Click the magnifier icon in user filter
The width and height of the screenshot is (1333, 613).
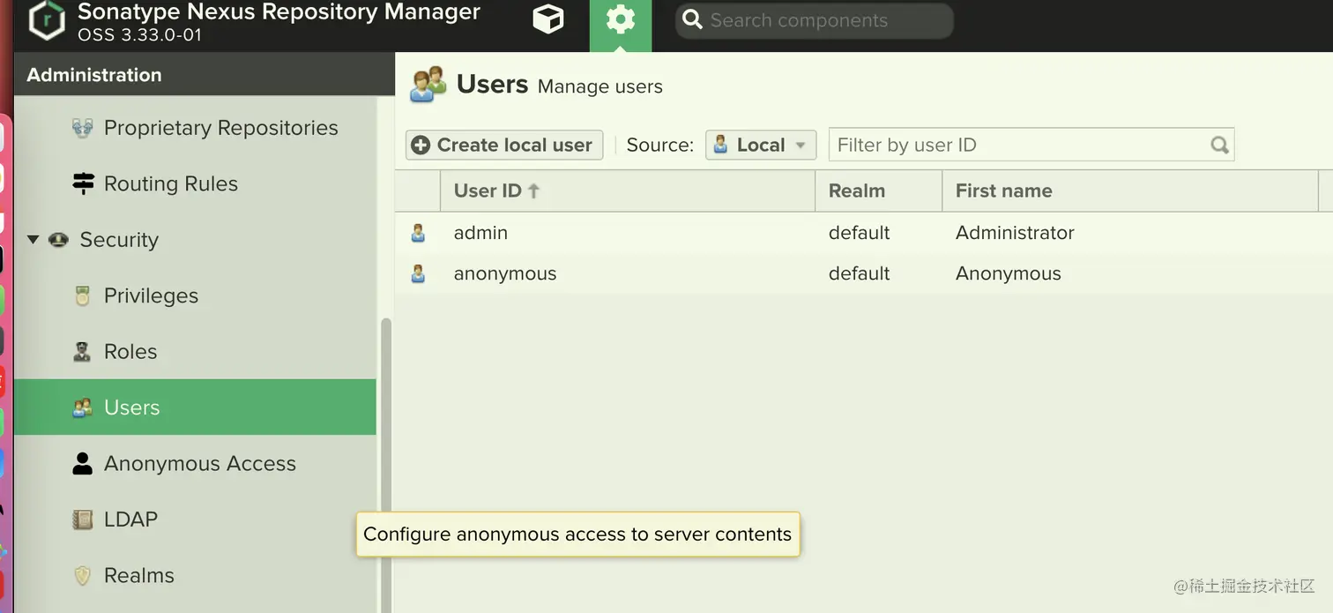coord(1219,146)
